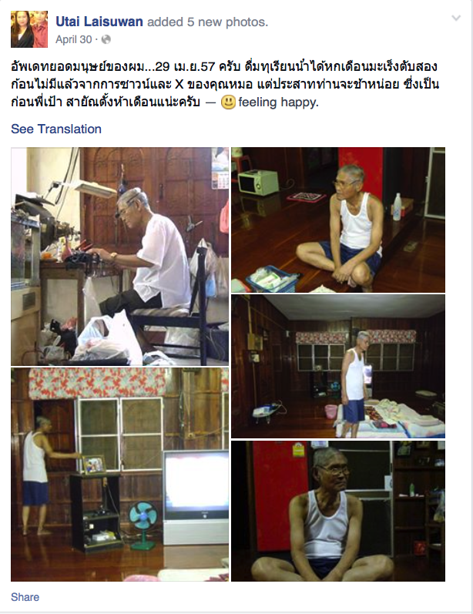Image resolution: width=473 pixels, height=614 pixels.
Task: Open photo with television and green fan
Action: (120, 475)
